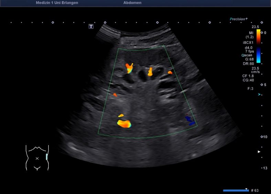271x194 pixels.
Task: Click the frame counter # 63
Action: click(255, 190)
